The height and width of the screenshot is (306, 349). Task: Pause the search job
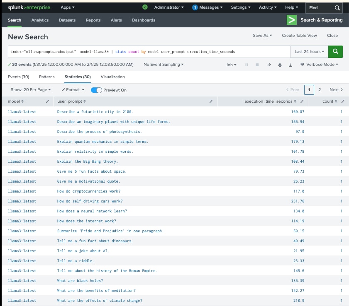click(246, 65)
